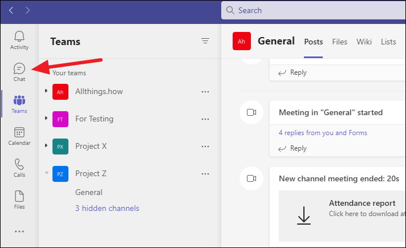Switch to the Files tab
406x248 pixels.
(340, 42)
